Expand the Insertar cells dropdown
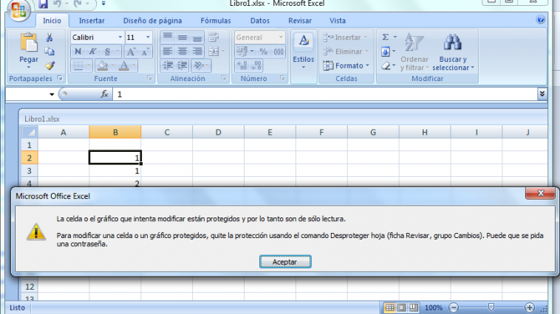 (366, 37)
